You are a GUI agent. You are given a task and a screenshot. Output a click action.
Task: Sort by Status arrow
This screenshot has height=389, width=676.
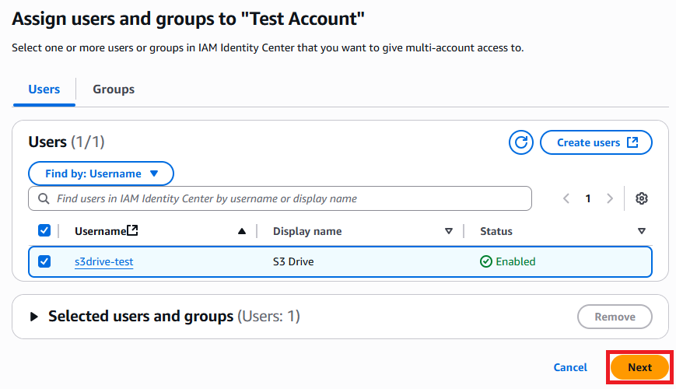pos(642,232)
